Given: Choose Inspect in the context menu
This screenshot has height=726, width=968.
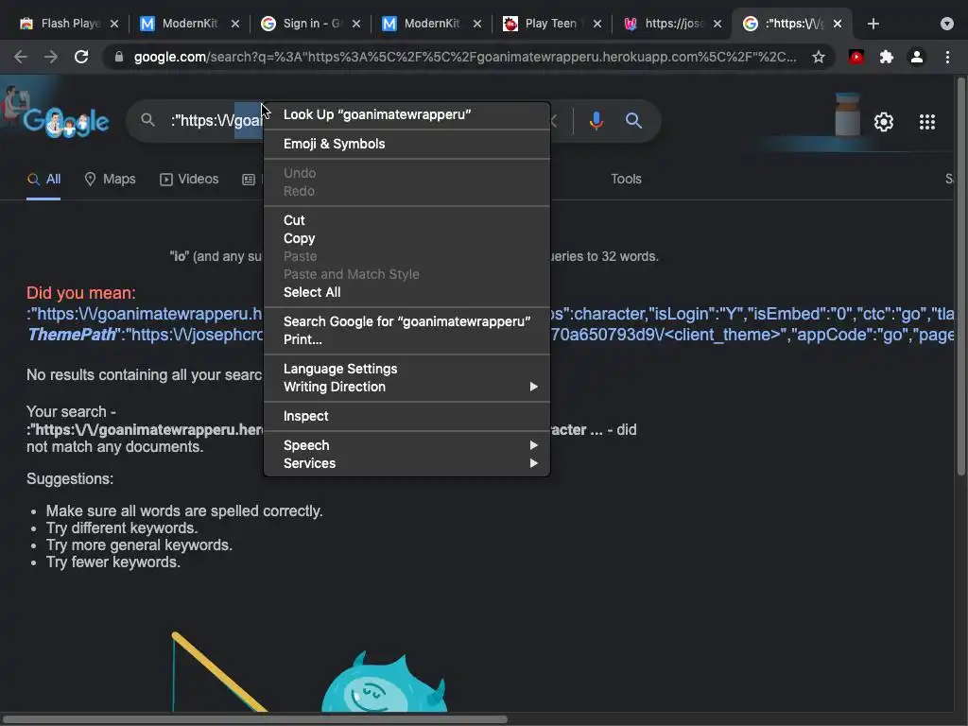Looking at the screenshot, I should click(x=406, y=416).
